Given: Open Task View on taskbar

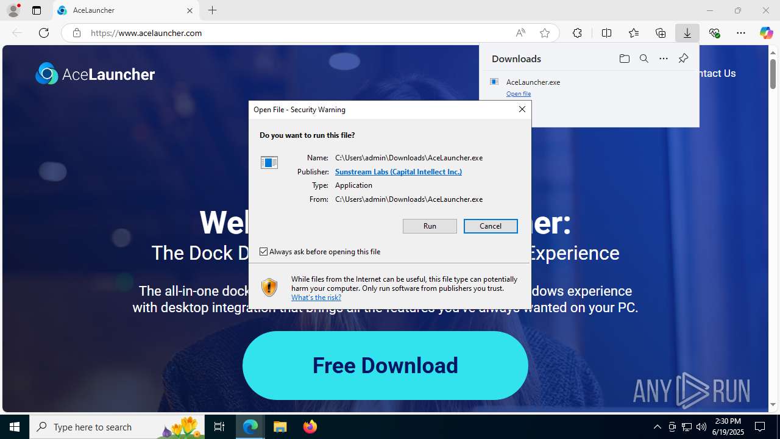Looking at the screenshot, I should coord(220,427).
